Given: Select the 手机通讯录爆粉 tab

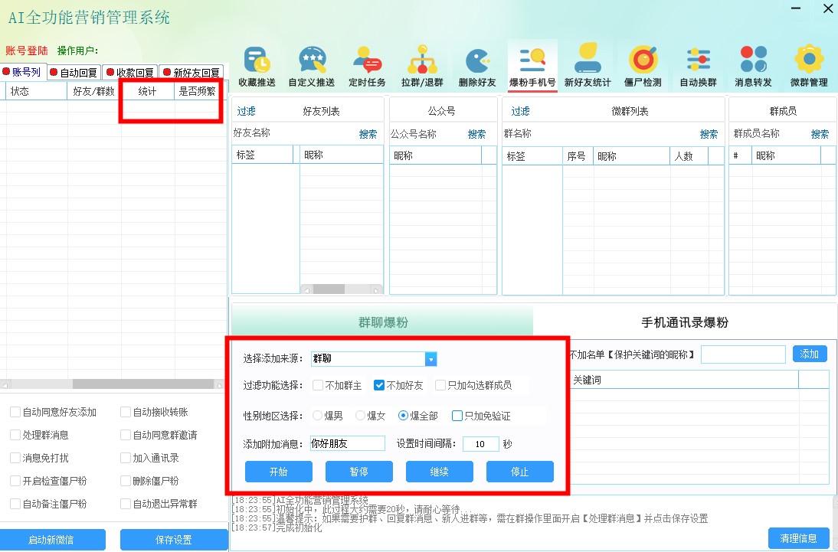Looking at the screenshot, I should tap(685, 322).
